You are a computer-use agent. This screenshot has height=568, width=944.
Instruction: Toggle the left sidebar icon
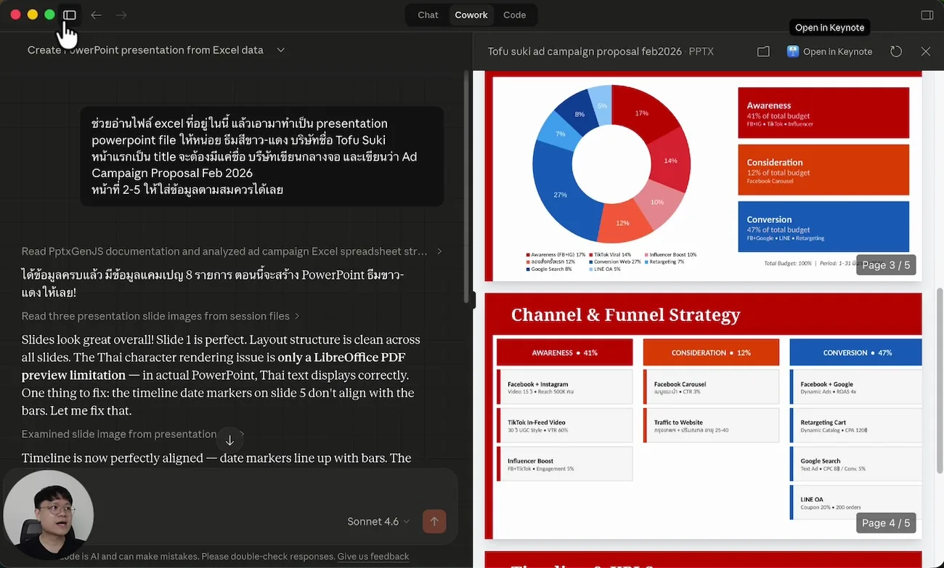[70, 15]
